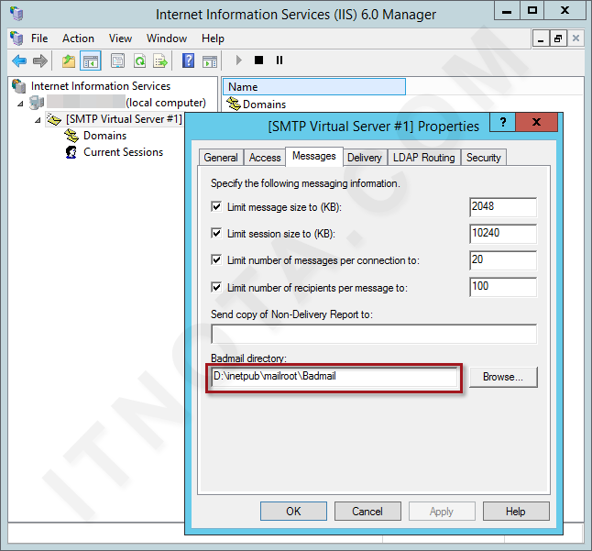This screenshot has width=592, height=551.
Task: Restore down the inner MMC child window
Action: click(558, 39)
